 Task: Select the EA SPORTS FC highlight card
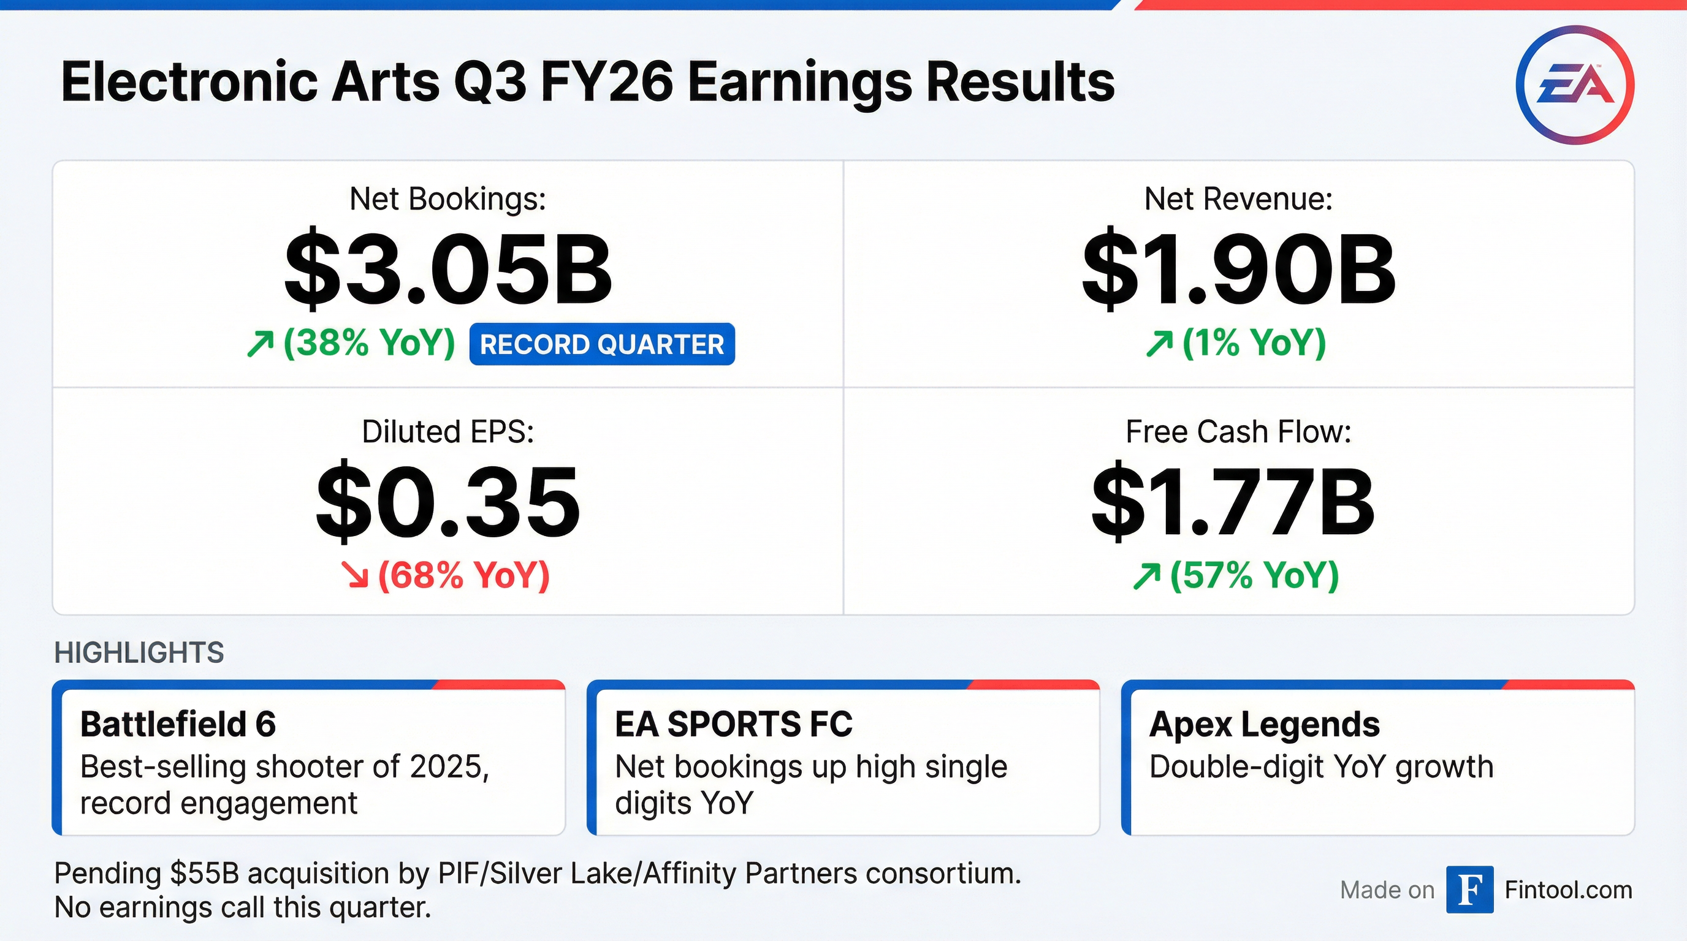(x=843, y=759)
